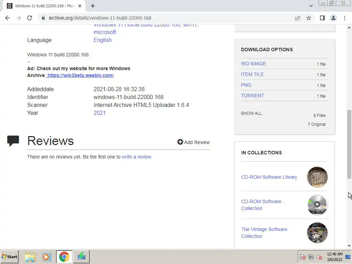352x264 pixels.
Task: Open the Chrome side panel
Action: point(322,18)
